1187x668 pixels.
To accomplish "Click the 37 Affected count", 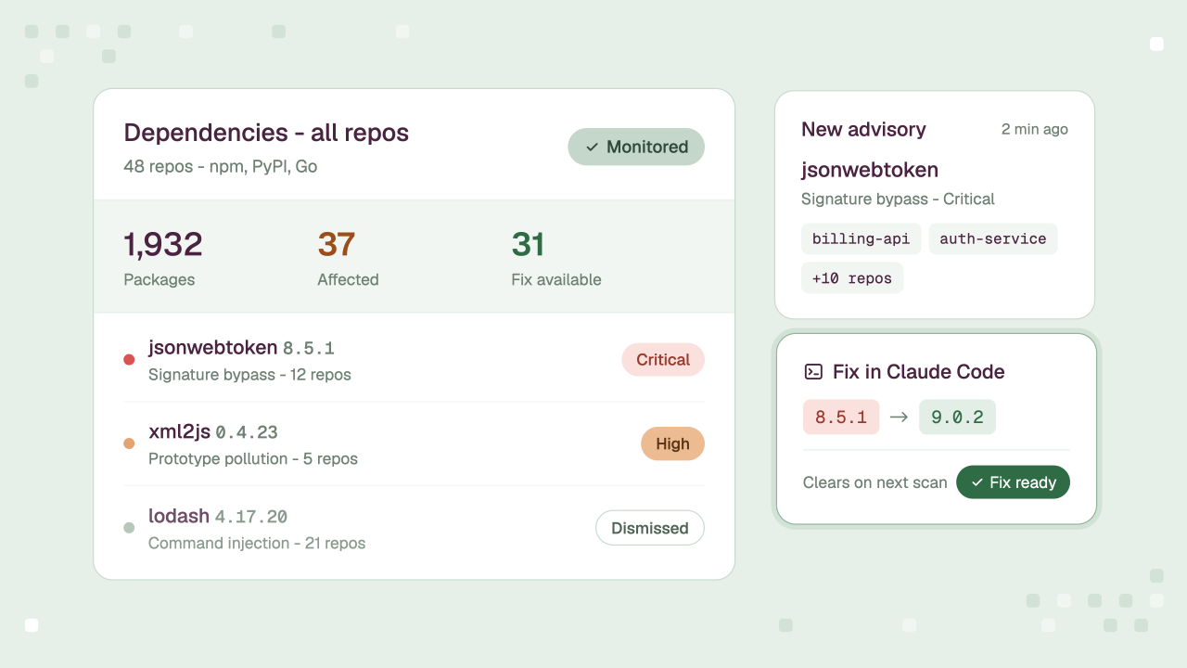I will [x=348, y=257].
